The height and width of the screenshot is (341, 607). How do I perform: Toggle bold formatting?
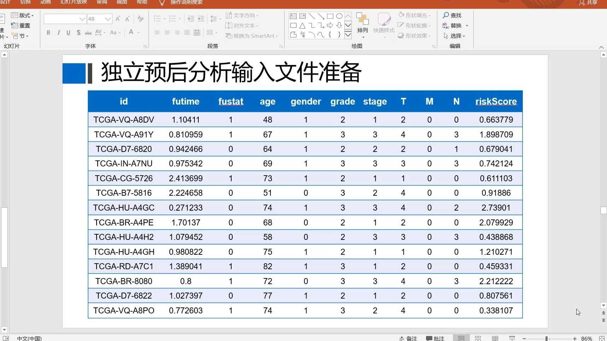[x=48, y=33]
